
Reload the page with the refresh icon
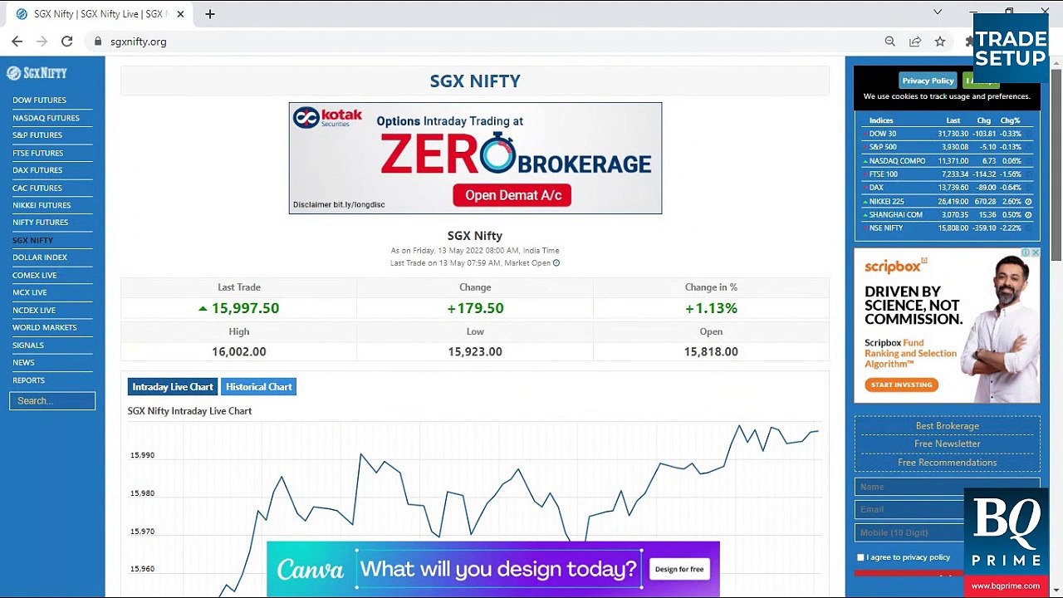(x=66, y=42)
